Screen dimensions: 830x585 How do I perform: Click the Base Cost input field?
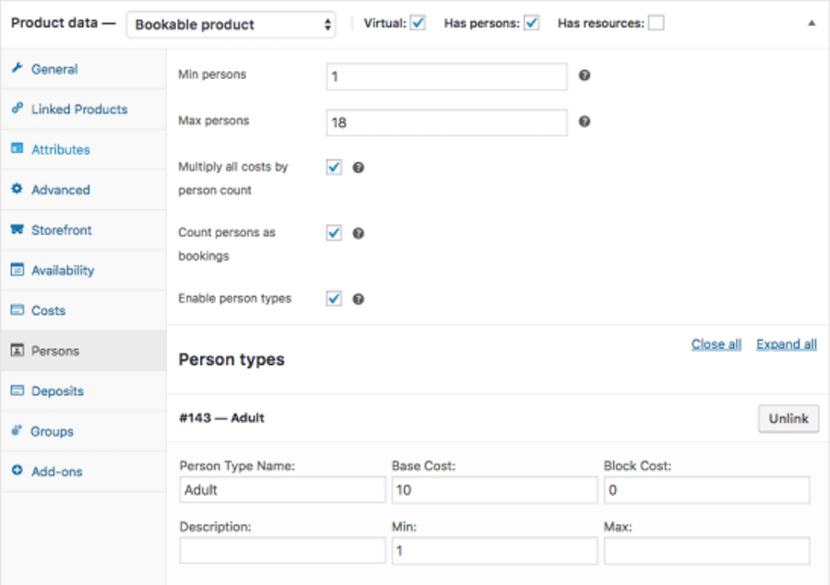click(494, 490)
